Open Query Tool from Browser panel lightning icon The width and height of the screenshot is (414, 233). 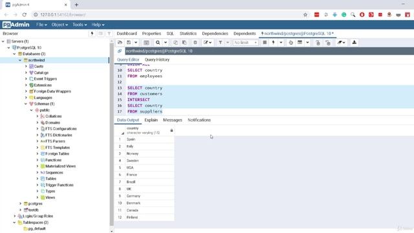(92, 34)
